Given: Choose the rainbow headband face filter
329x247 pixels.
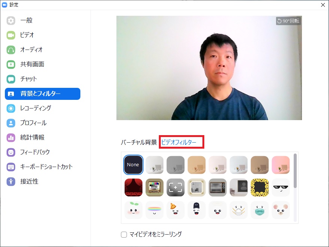Looking at the screenshot, I should pos(154,210).
